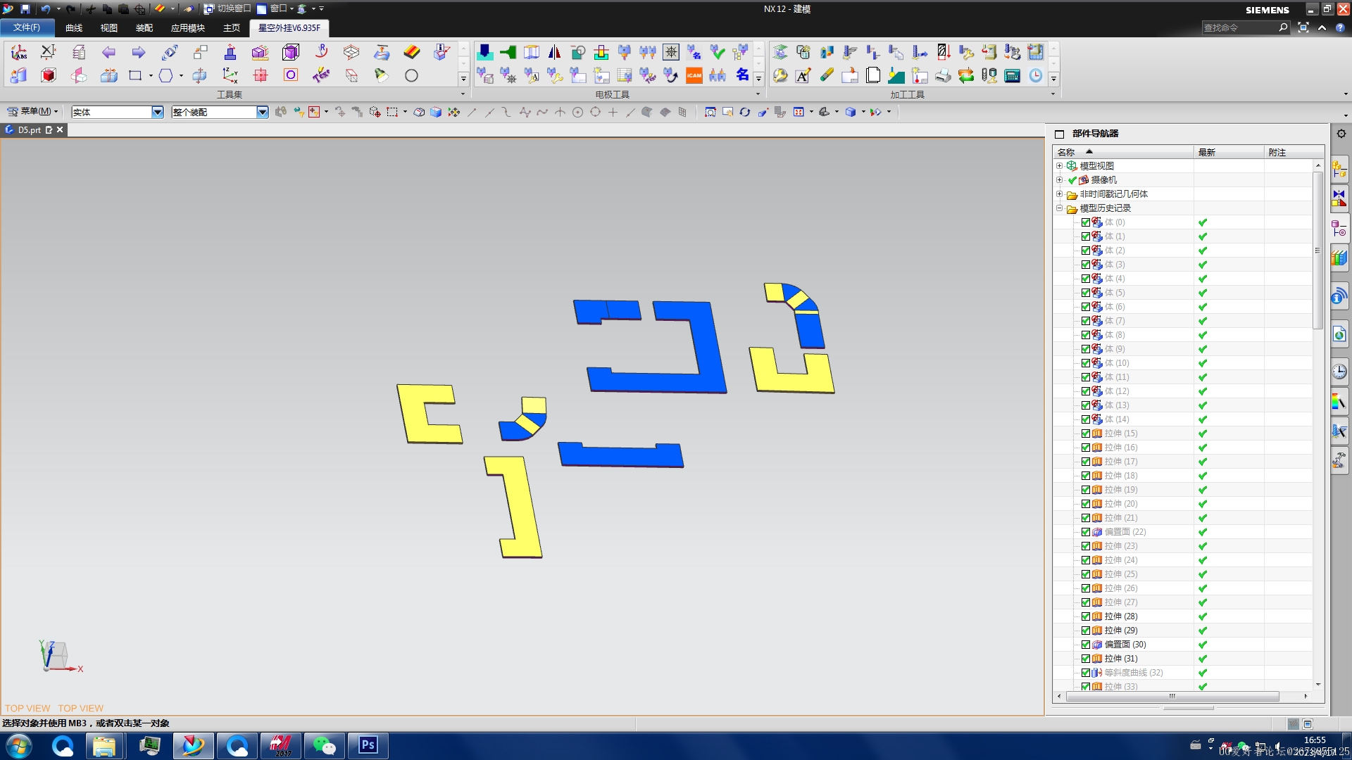The width and height of the screenshot is (1352, 760).
Task: Click the purple cube wireframe icon
Action: (291, 52)
